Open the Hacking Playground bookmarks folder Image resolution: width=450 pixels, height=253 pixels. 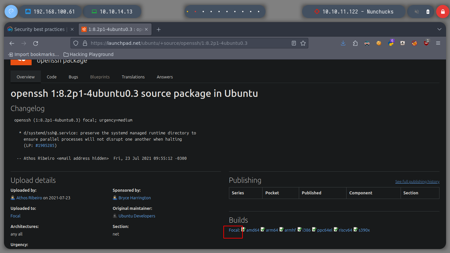[88, 54]
